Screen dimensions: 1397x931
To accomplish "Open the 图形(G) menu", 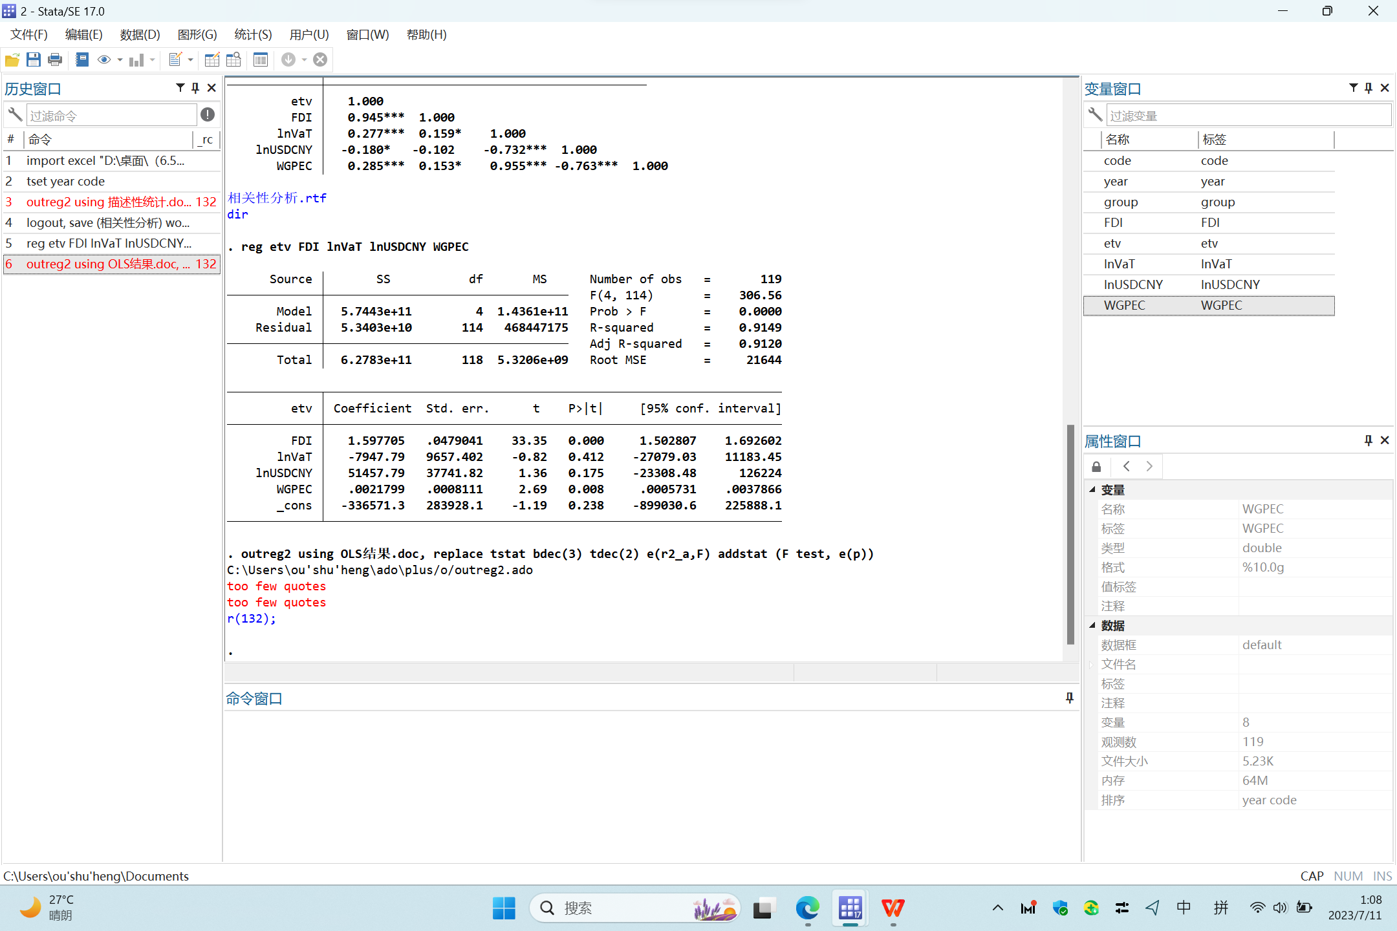I will pyautogui.click(x=197, y=35).
